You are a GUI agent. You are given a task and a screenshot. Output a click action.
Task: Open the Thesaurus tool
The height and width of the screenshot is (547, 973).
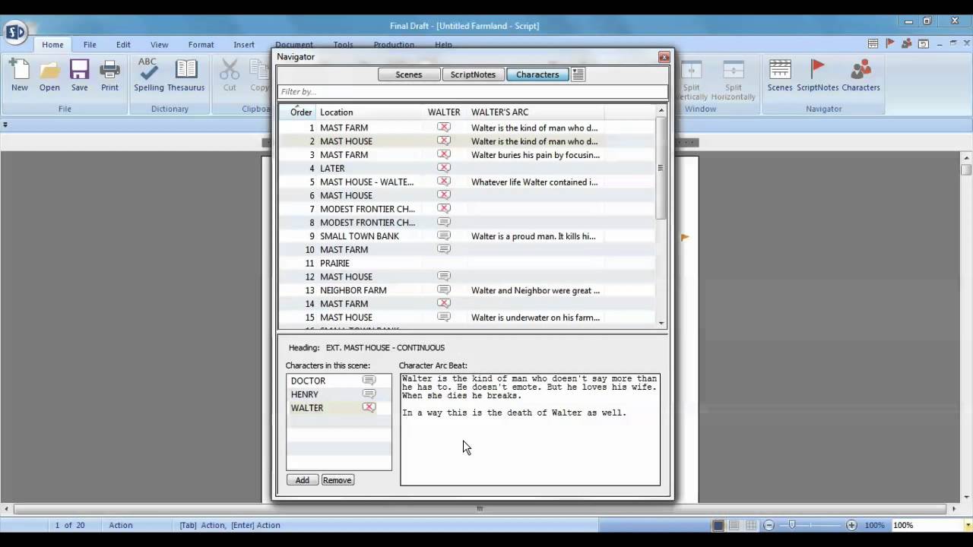pyautogui.click(x=186, y=75)
